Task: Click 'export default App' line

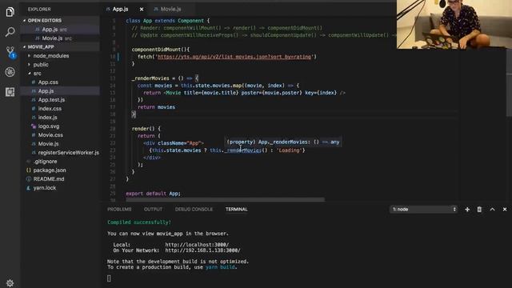Action: tap(153, 194)
